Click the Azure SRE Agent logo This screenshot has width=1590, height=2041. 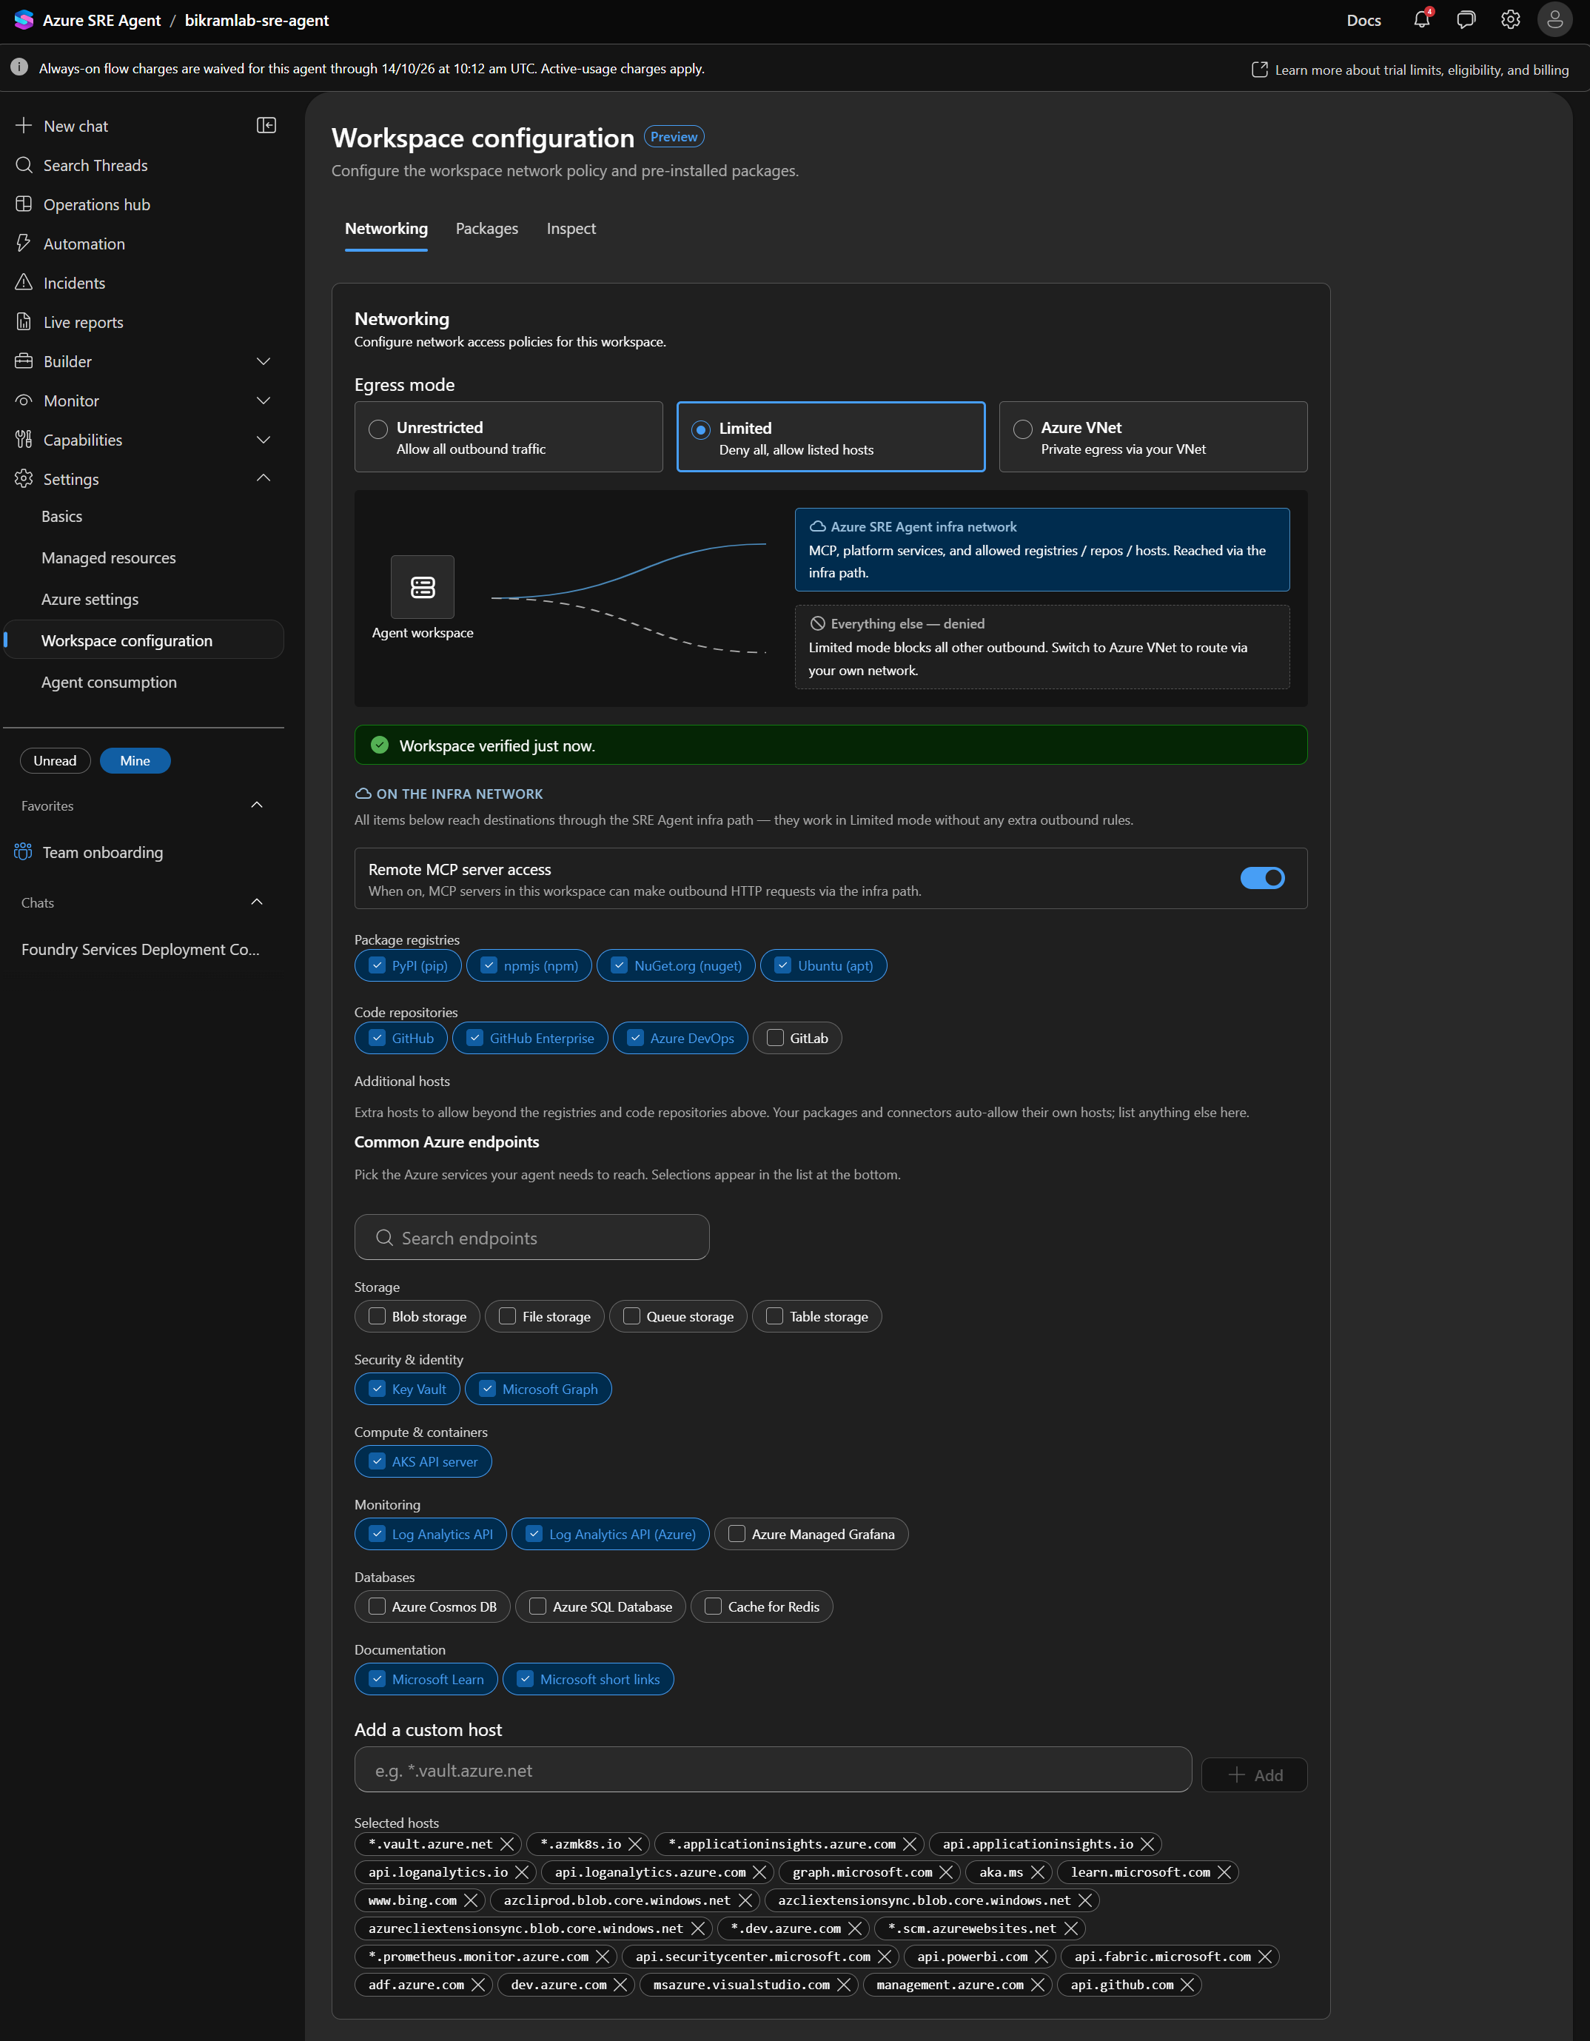point(24,20)
